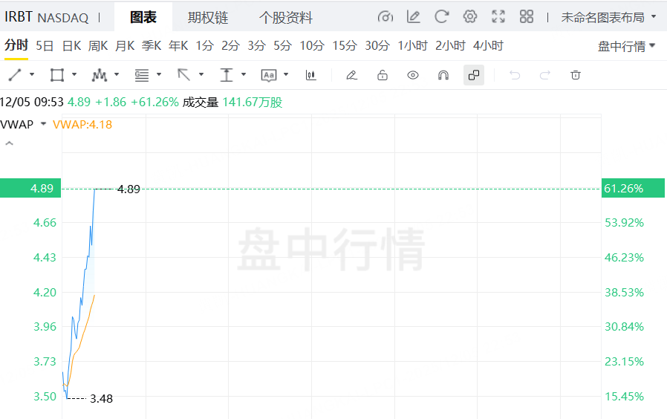Toggle the highlighted continuous drawing button
The width and height of the screenshot is (667, 419).
click(x=473, y=75)
